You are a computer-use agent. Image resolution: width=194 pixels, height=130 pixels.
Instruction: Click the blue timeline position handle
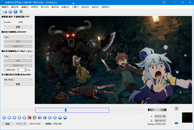[66, 110]
